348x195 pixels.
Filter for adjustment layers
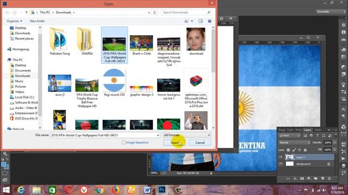click(x=312, y=135)
